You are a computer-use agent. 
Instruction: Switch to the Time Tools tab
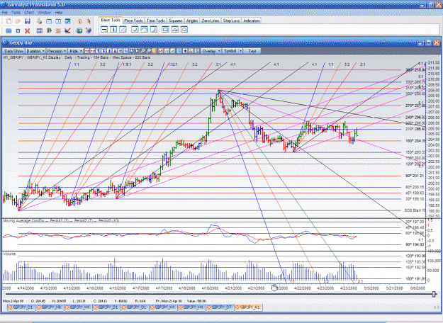coord(156,21)
